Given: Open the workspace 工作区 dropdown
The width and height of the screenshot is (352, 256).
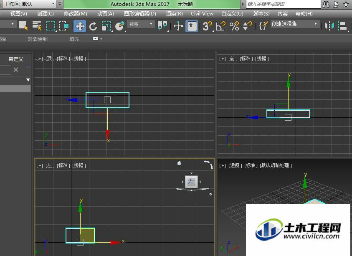Looking at the screenshot, I should [29, 4].
